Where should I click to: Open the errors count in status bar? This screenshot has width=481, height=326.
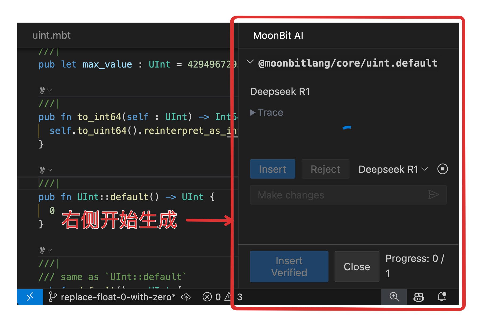(x=211, y=297)
